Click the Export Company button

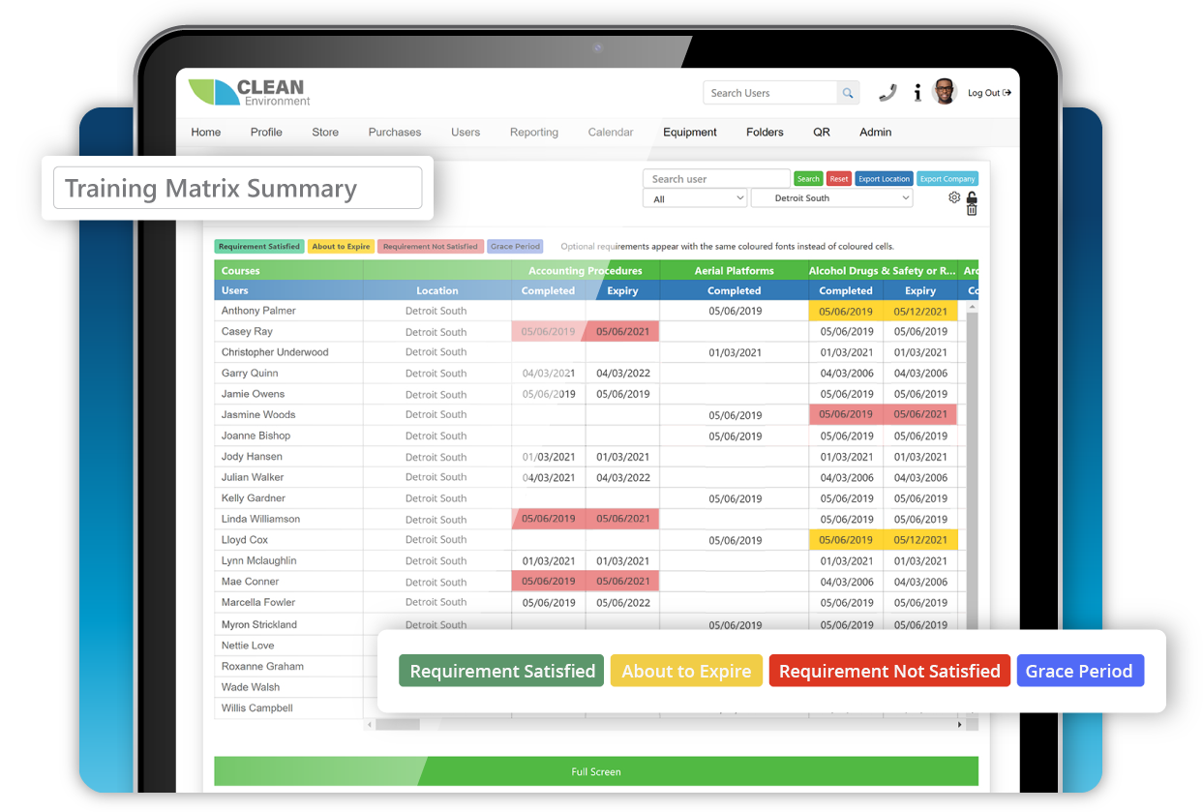[x=947, y=178]
